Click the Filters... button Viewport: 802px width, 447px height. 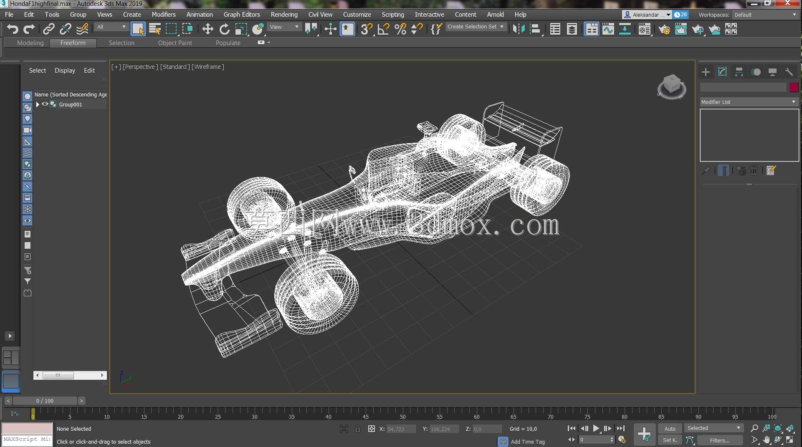(x=720, y=440)
